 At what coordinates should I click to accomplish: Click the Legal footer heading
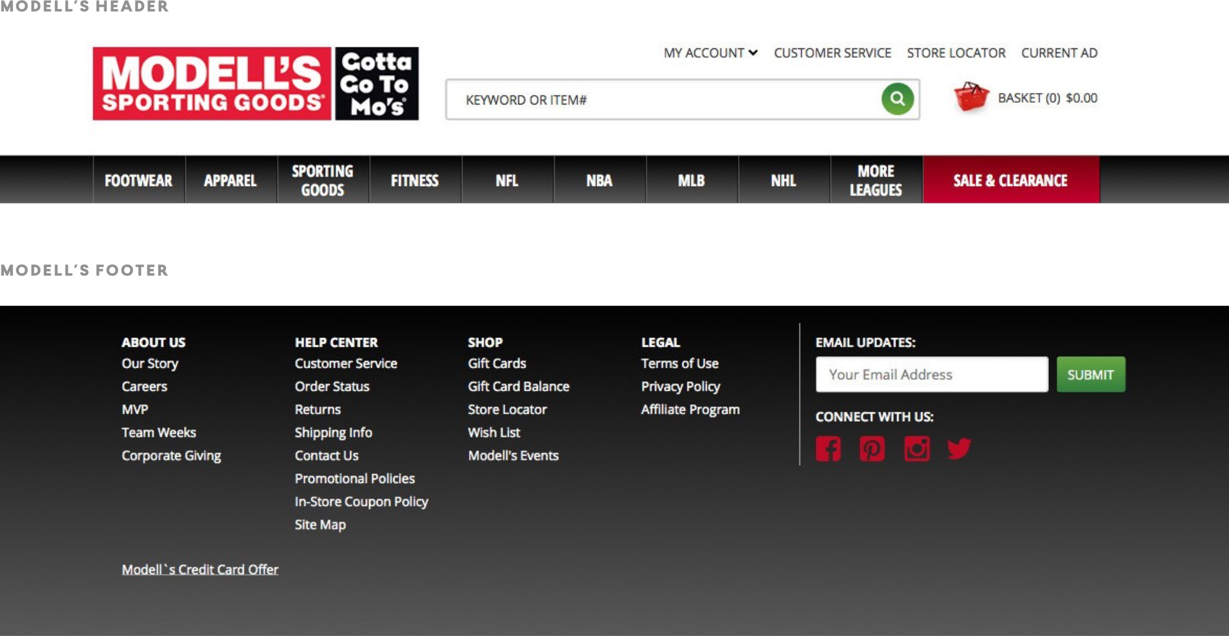click(660, 342)
